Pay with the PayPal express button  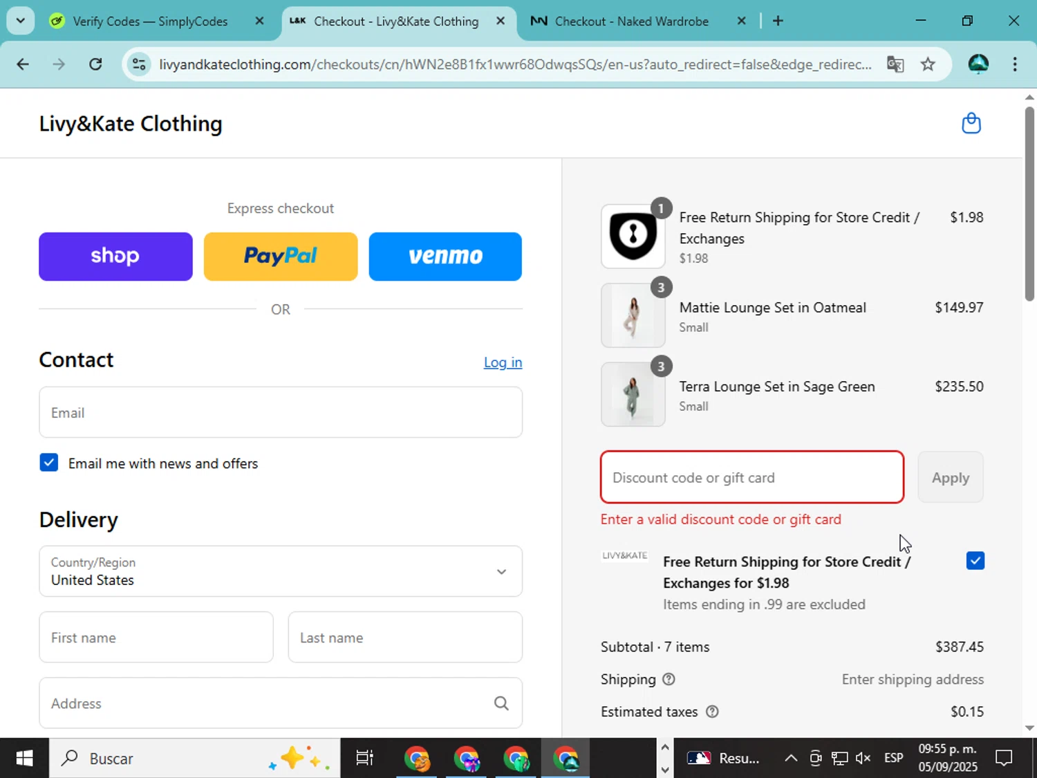pyautogui.click(x=281, y=257)
